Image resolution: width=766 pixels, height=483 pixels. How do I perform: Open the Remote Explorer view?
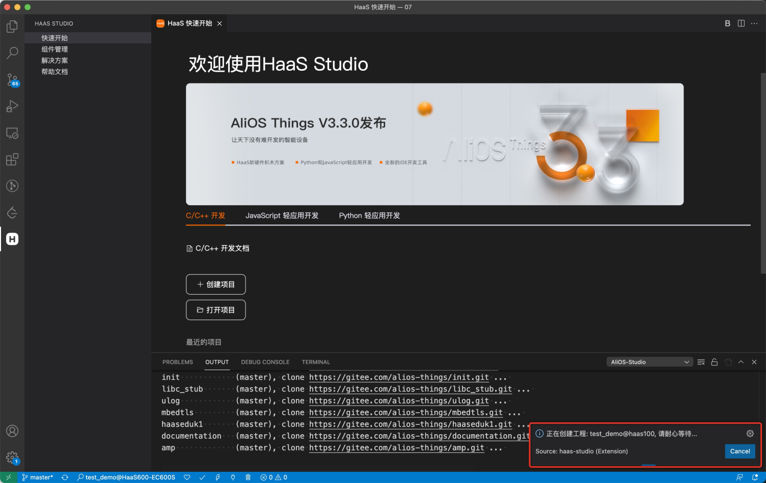pos(12,133)
